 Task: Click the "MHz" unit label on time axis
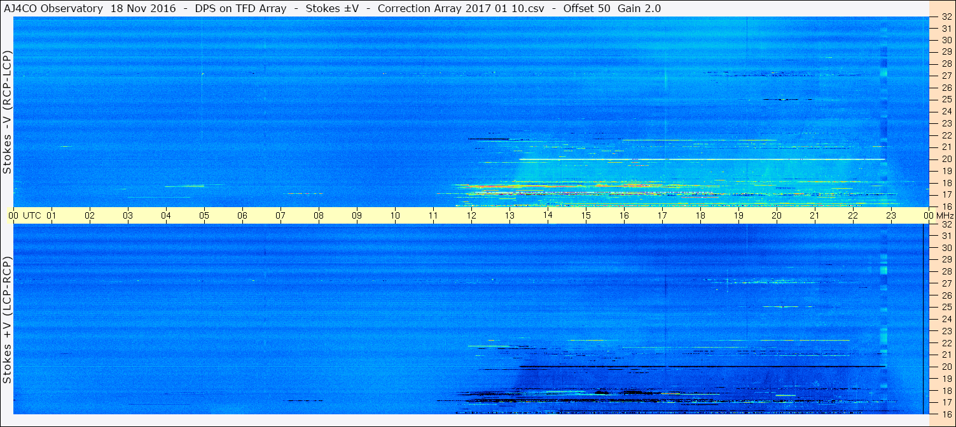coord(945,215)
